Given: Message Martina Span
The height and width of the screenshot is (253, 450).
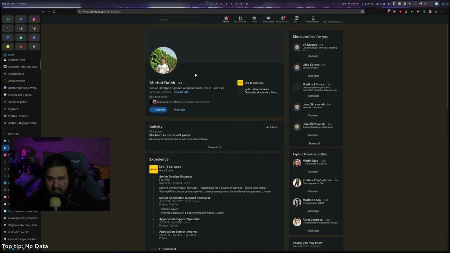Looking at the screenshot, I should point(314,211).
